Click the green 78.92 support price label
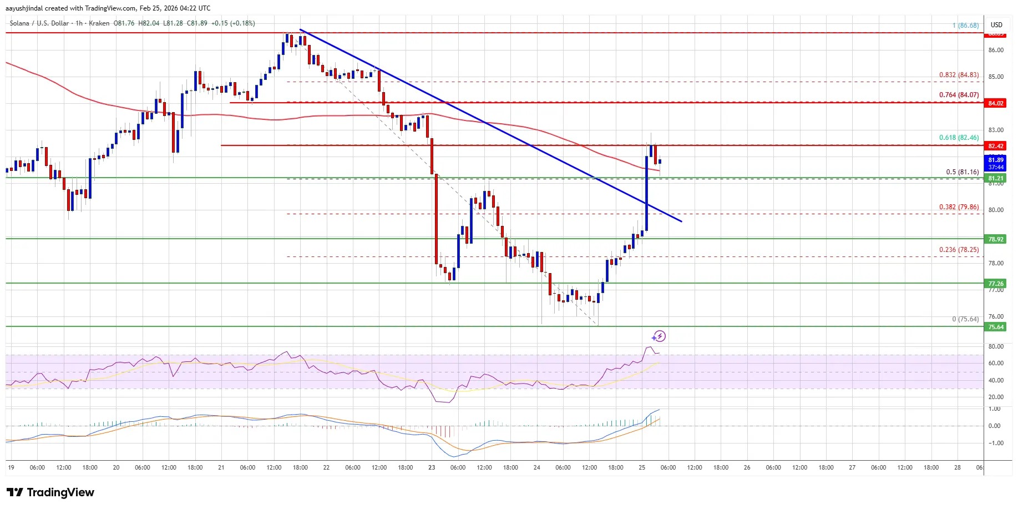This screenshot has height=509, width=1018. tap(996, 239)
